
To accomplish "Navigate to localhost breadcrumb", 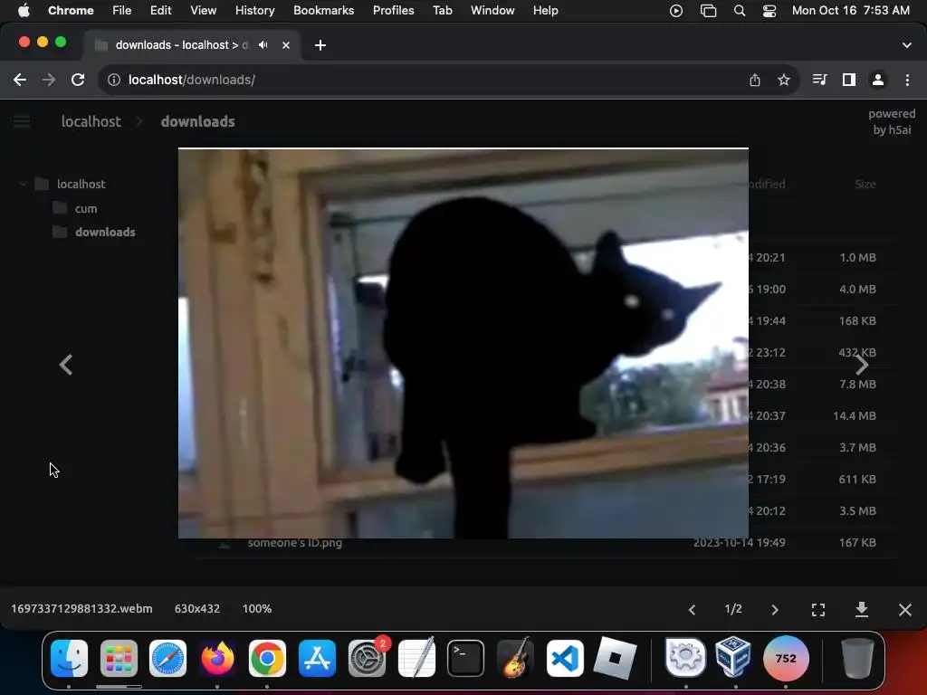I will coord(91,121).
